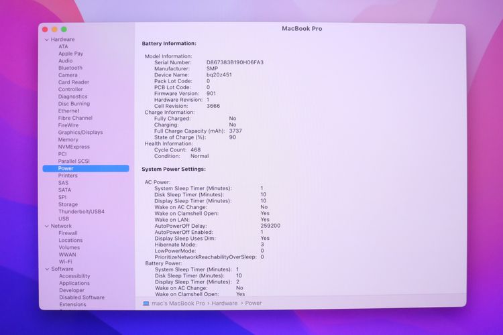Screen dimensions: 503x335
Task: Click Firmware Version value 901
Action: coord(211,94)
